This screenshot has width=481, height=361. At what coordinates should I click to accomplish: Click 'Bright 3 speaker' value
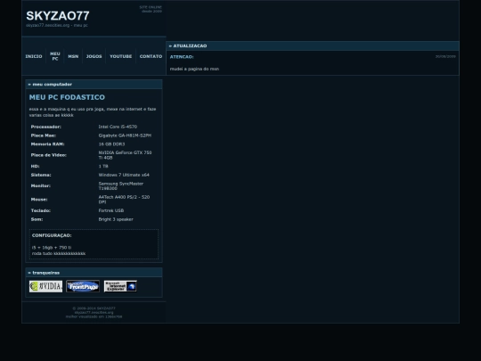click(x=116, y=219)
